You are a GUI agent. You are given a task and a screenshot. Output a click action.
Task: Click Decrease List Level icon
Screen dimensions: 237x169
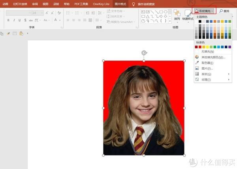tap(87, 13)
